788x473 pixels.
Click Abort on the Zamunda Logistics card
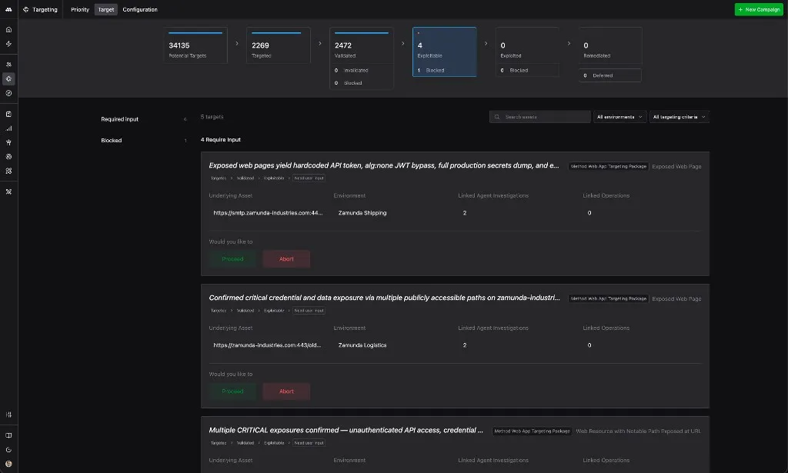pos(286,391)
